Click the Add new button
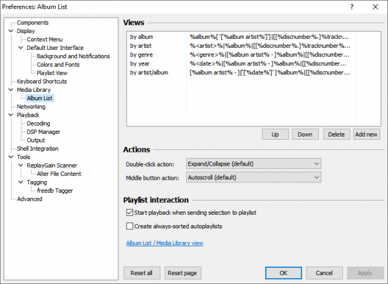The image size is (388, 284). point(366,134)
